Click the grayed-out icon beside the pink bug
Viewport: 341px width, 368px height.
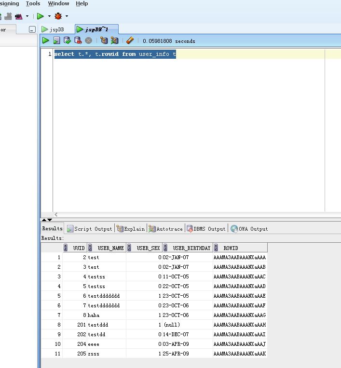(x=8, y=16)
